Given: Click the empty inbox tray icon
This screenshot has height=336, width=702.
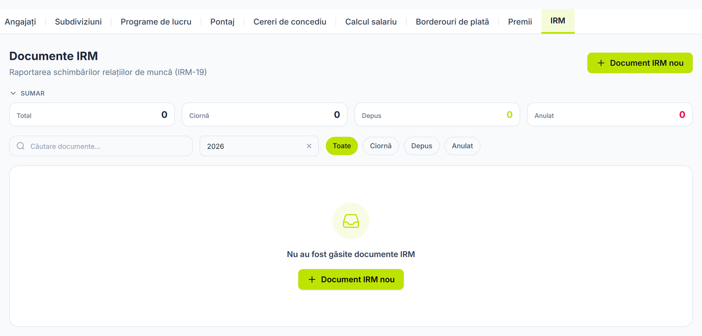Looking at the screenshot, I should [351, 221].
